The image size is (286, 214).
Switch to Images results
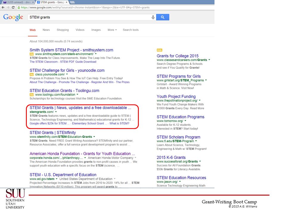click(96, 30)
